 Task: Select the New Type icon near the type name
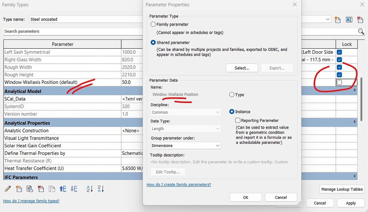(x=337, y=20)
